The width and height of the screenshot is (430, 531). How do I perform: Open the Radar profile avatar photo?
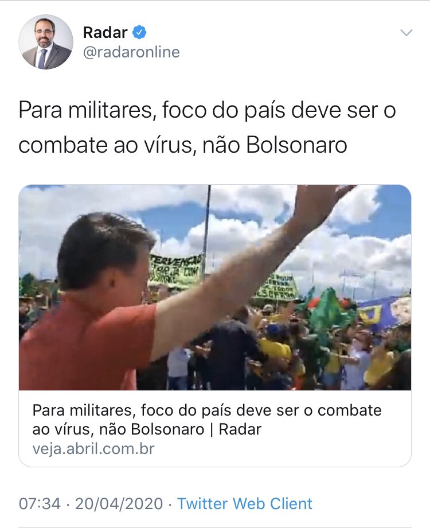tap(46, 42)
